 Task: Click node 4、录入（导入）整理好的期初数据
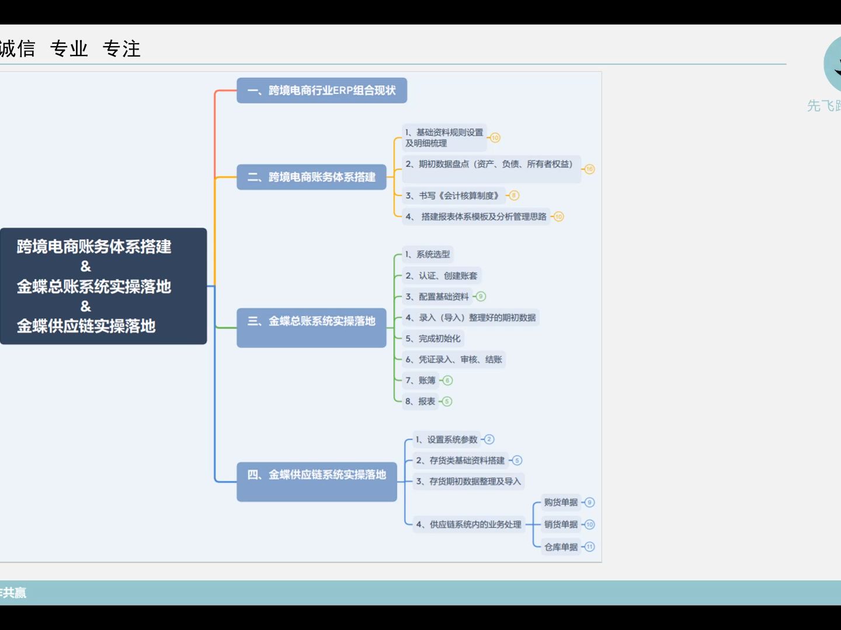pyautogui.click(x=471, y=317)
